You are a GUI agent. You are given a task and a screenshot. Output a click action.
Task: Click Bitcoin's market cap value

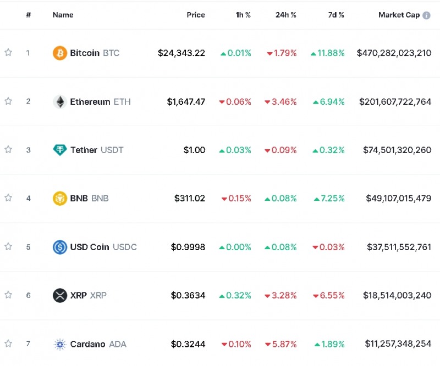pyautogui.click(x=394, y=53)
